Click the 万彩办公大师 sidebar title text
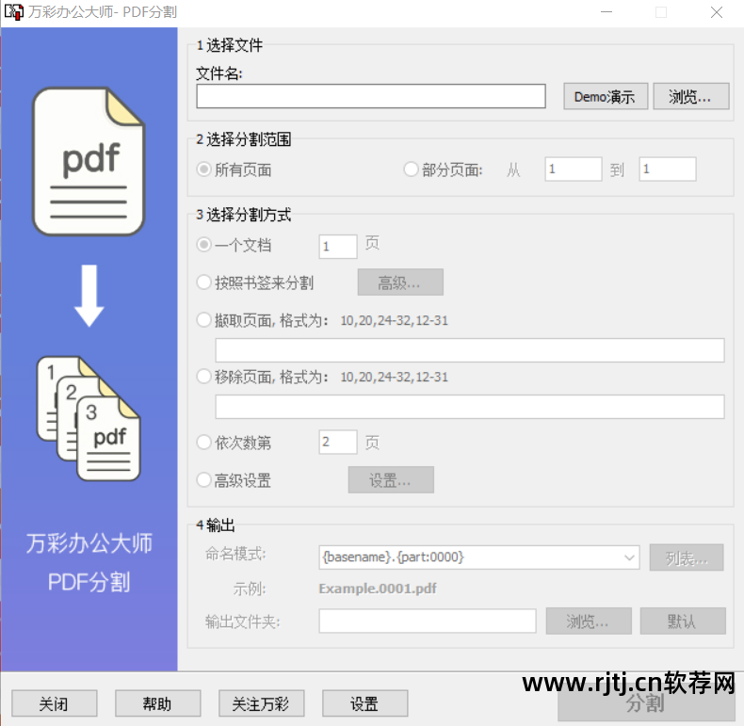 click(89, 543)
